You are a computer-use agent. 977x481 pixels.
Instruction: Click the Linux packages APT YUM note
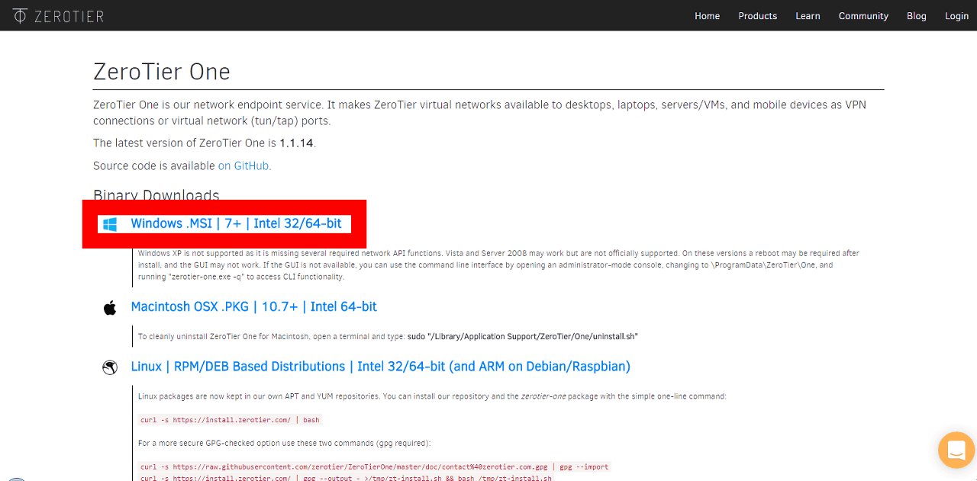point(432,396)
